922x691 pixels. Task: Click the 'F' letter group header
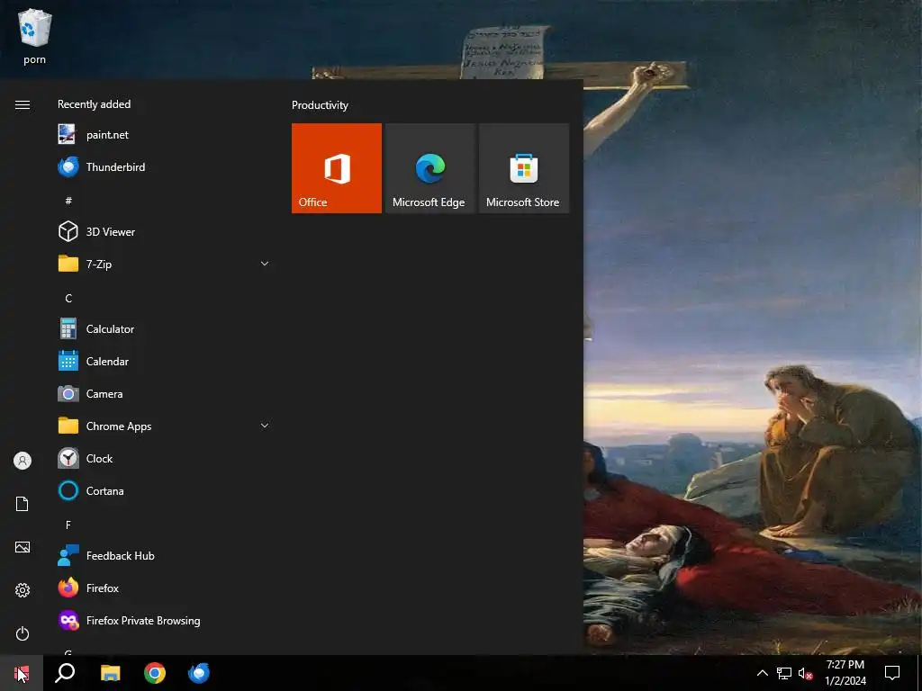68,525
